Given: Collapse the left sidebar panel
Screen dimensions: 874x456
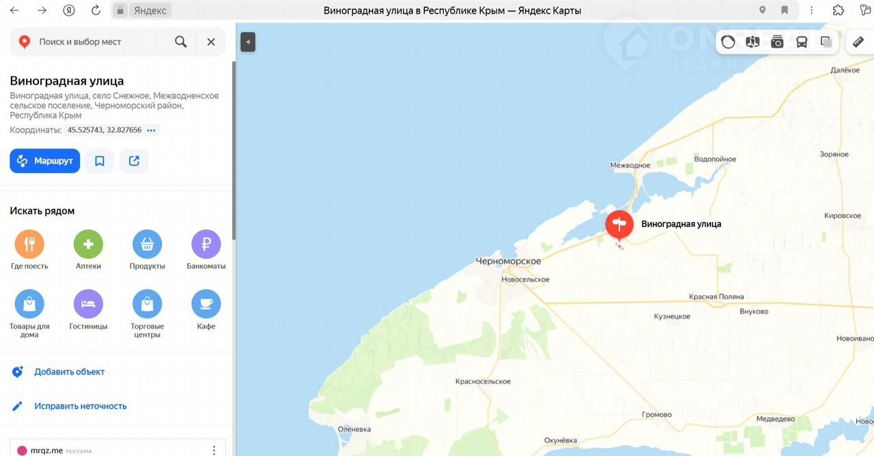Looking at the screenshot, I should coord(248,42).
